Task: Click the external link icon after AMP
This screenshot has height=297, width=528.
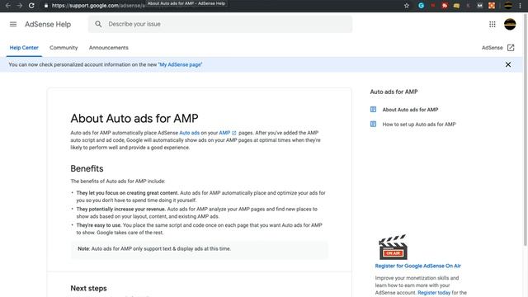Action: pyautogui.click(x=234, y=133)
